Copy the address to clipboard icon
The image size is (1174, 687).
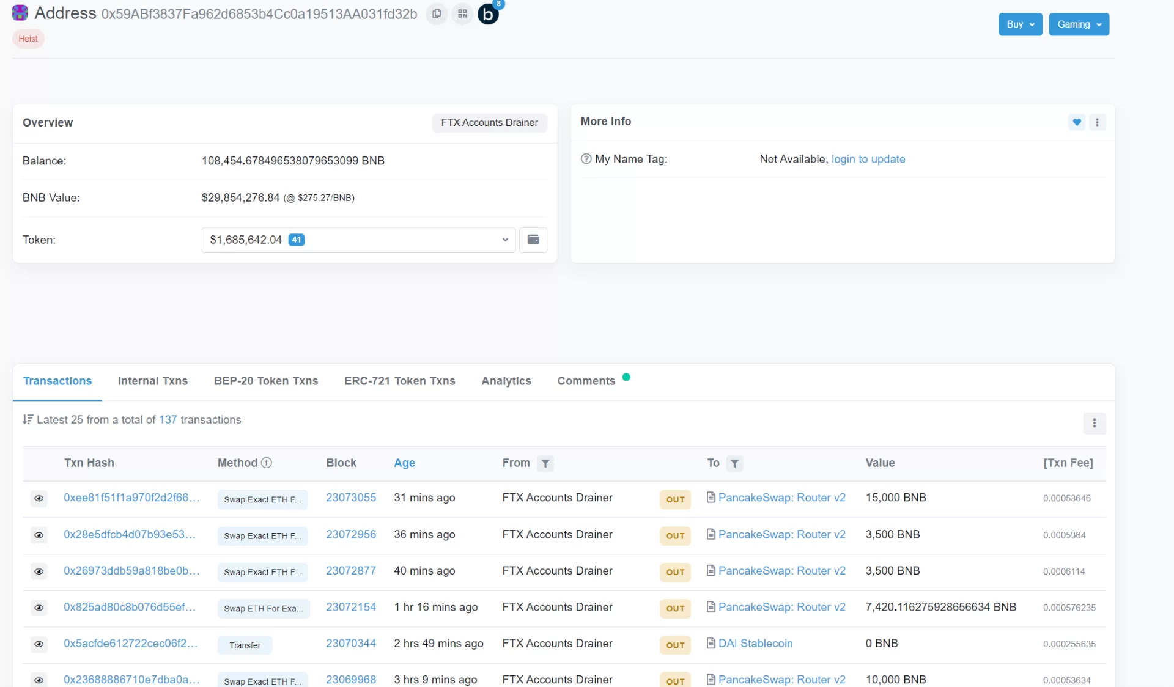click(437, 13)
